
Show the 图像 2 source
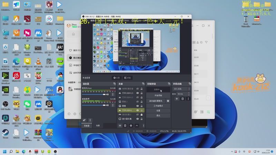[137, 102]
